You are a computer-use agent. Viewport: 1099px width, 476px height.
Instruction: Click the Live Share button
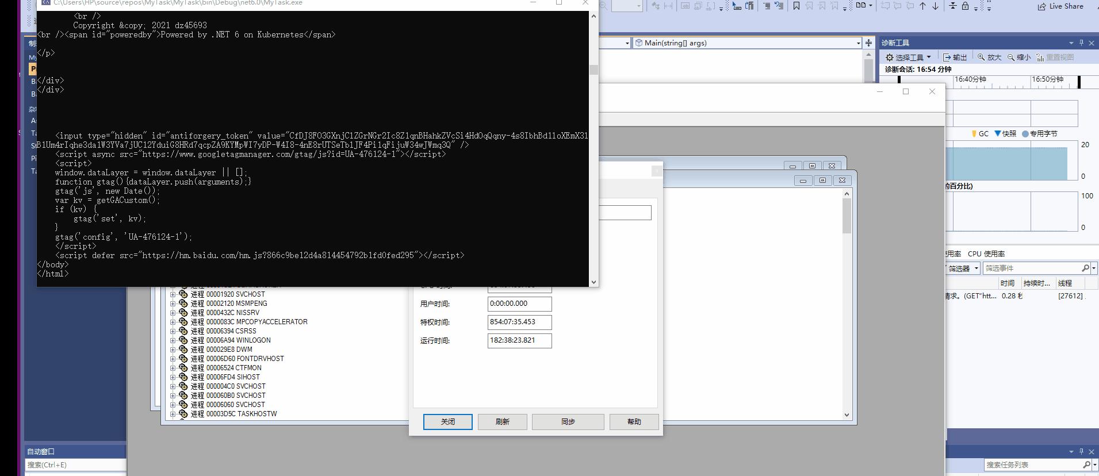[1060, 6]
